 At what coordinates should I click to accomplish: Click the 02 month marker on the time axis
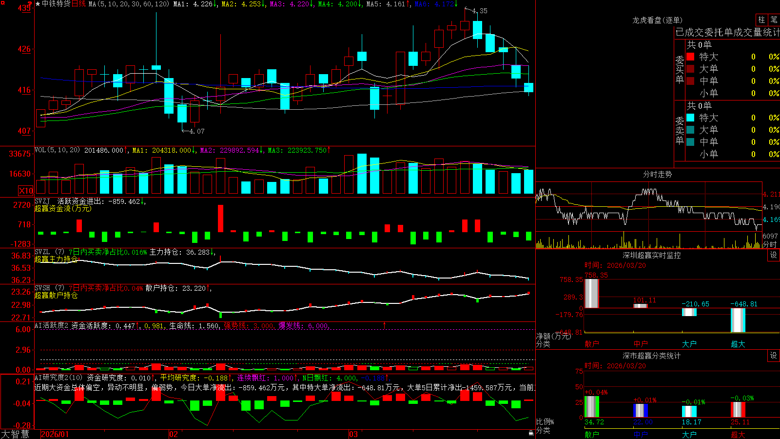pyautogui.click(x=174, y=434)
